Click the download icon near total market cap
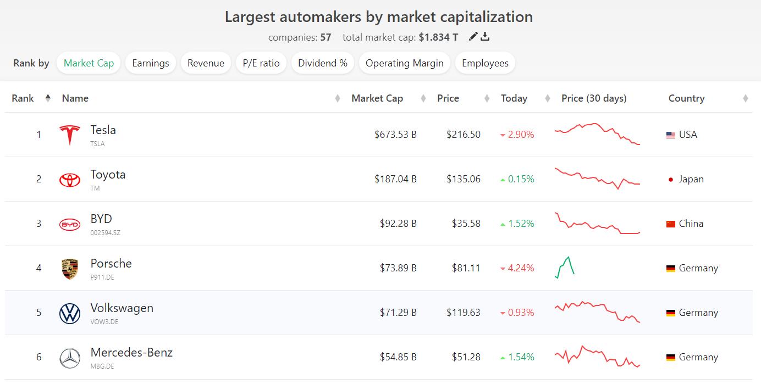Screen dimensions: 761x384 (x=485, y=37)
